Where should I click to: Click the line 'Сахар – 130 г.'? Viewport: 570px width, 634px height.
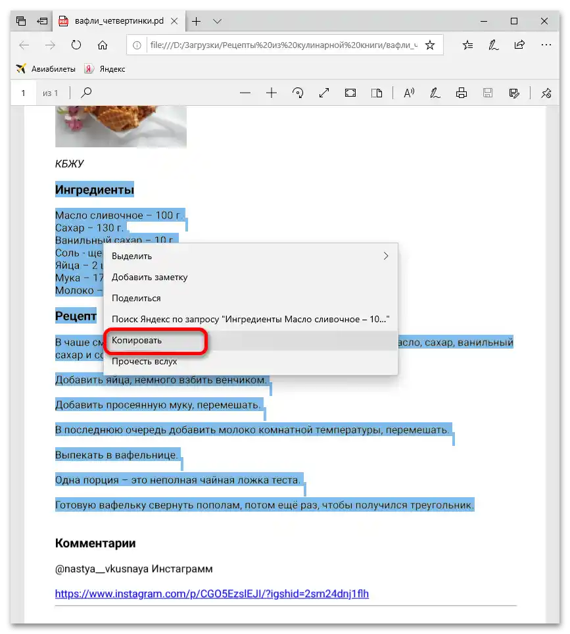[x=89, y=228]
